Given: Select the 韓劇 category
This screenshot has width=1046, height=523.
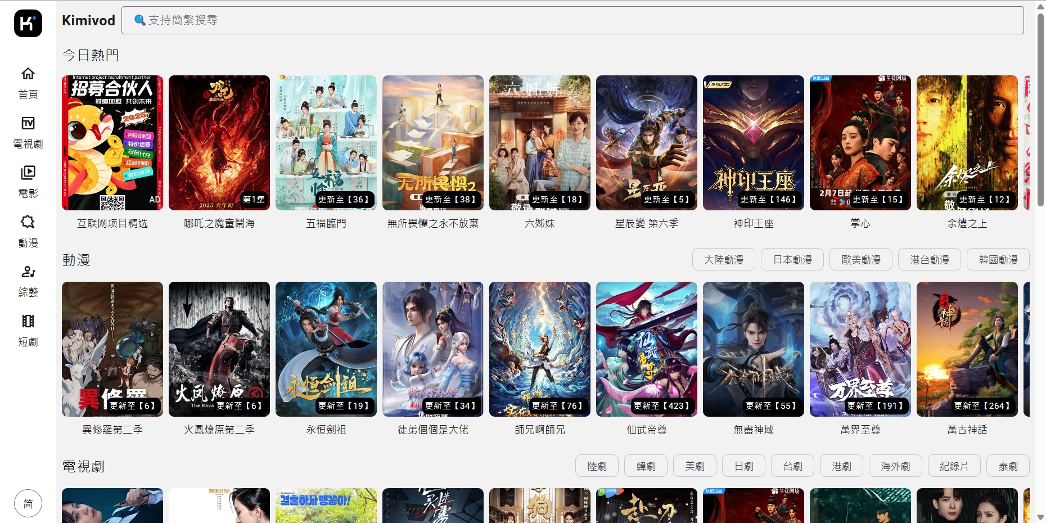Looking at the screenshot, I should [646, 466].
